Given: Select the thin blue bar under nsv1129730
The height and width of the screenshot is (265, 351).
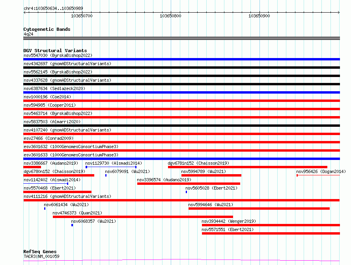Looking at the screenshot, I should coord(111,167).
